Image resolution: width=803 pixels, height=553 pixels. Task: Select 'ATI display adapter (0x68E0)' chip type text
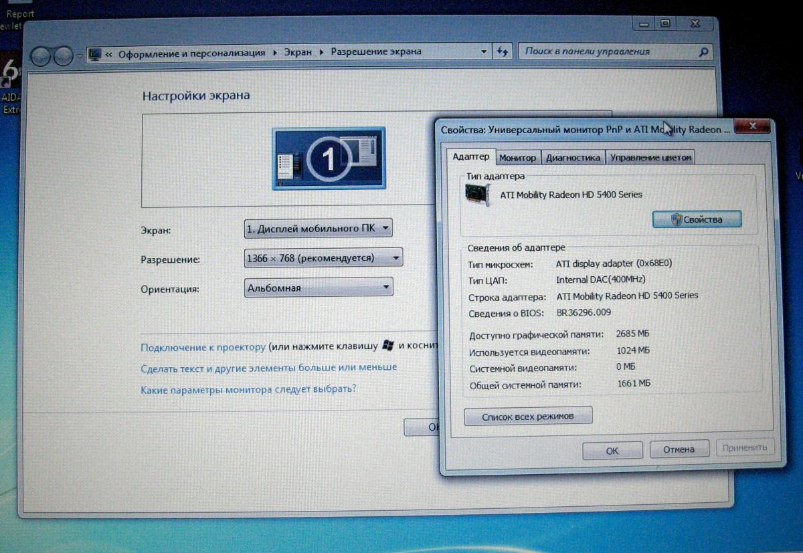614,263
